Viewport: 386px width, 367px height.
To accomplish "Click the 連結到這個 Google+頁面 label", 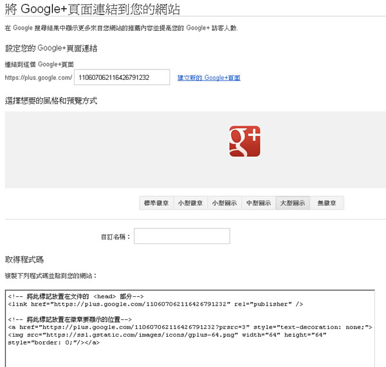I will click(39, 64).
